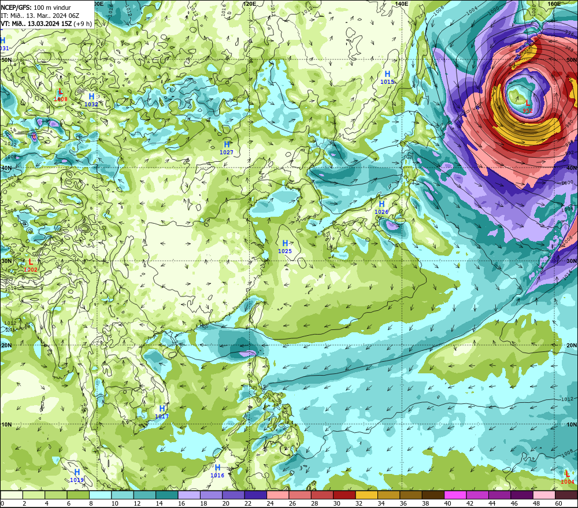Pick the legend swatch between 30 and 32
This screenshot has height=508, width=578.
pos(344,495)
